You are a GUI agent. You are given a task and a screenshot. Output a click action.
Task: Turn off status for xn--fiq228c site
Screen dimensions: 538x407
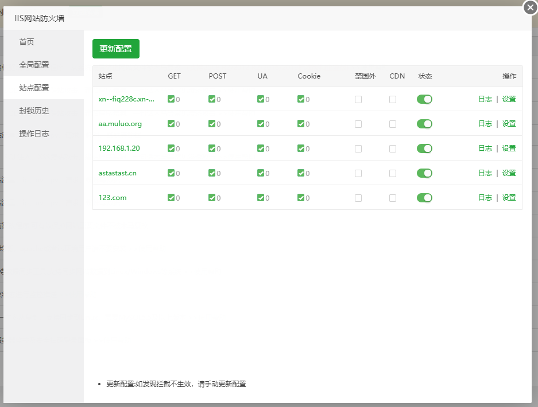point(424,99)
